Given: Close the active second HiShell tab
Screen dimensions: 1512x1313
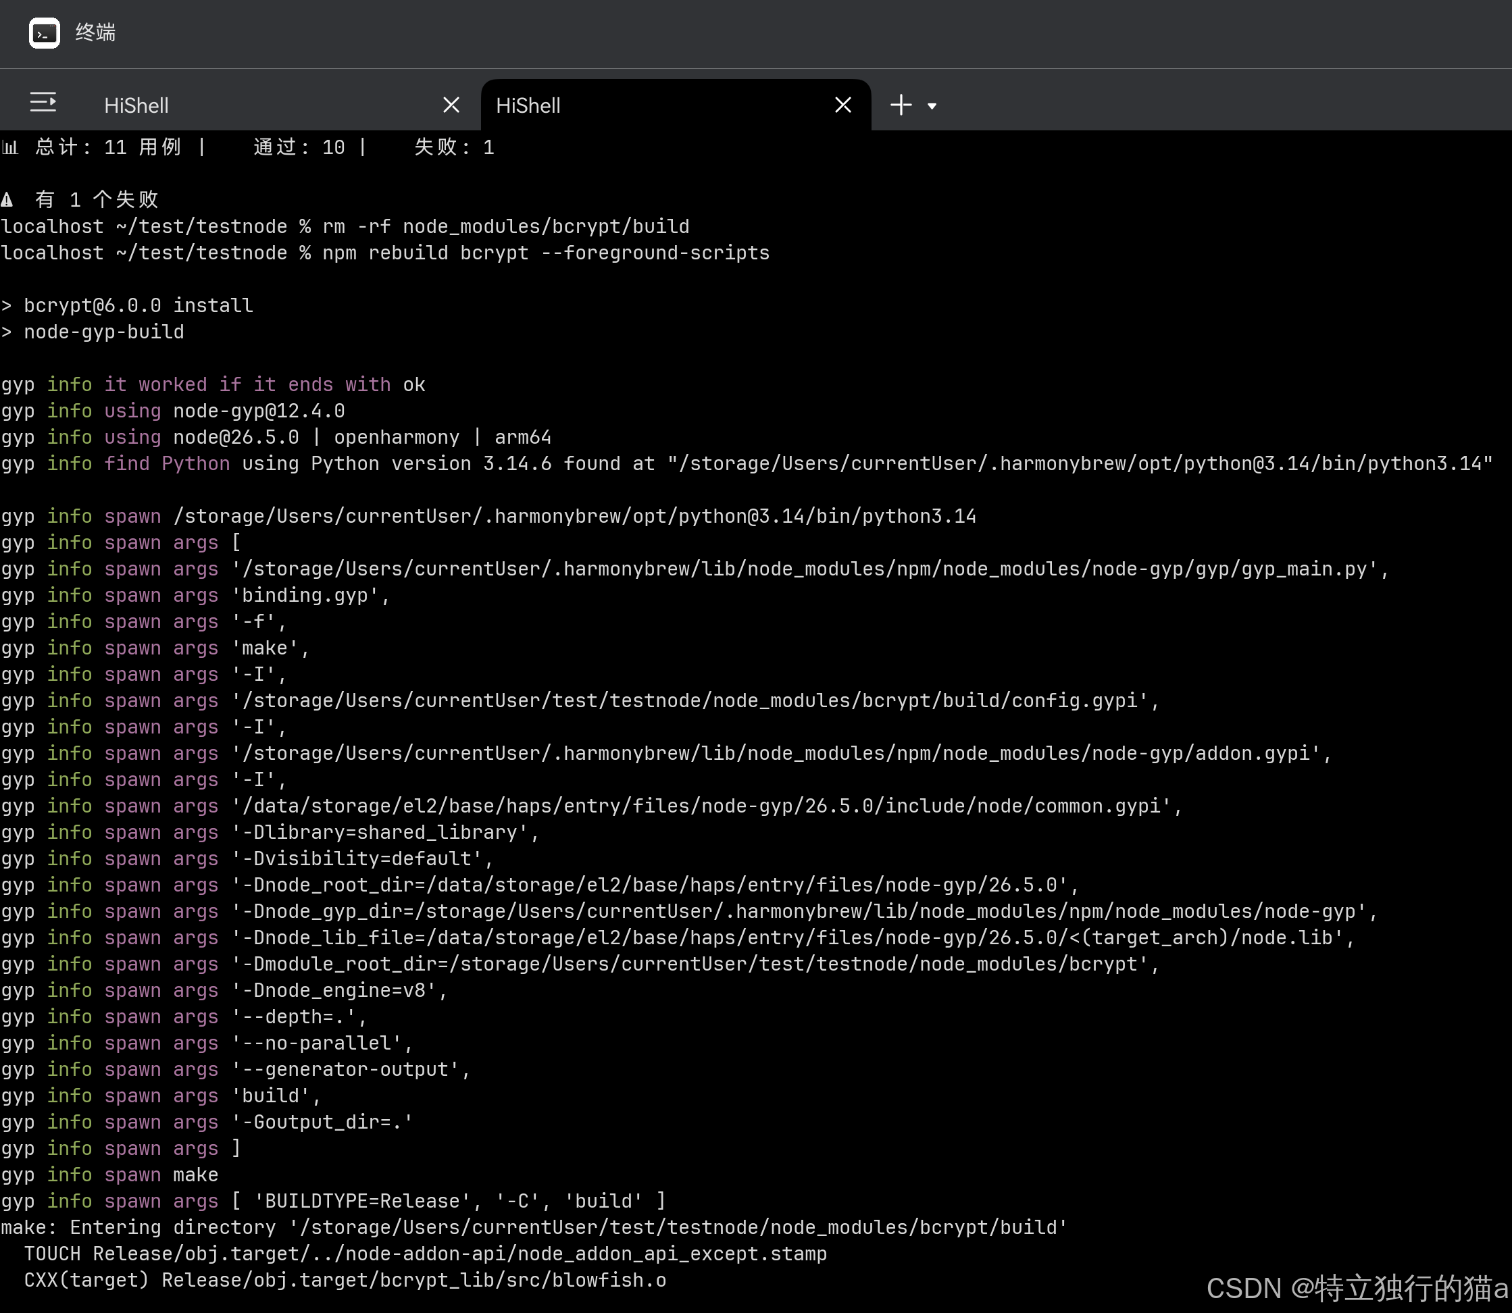Looking at the screenshot, I should tap(843, 105).
